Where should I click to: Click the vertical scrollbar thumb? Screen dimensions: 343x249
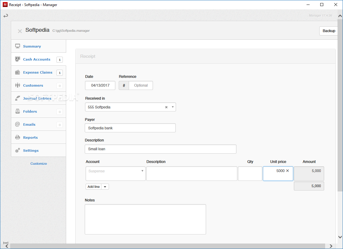click(x=340, y=105)
